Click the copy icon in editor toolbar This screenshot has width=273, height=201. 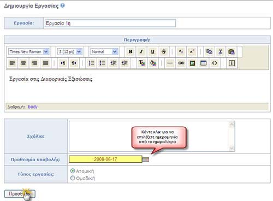tap(209, 52)
